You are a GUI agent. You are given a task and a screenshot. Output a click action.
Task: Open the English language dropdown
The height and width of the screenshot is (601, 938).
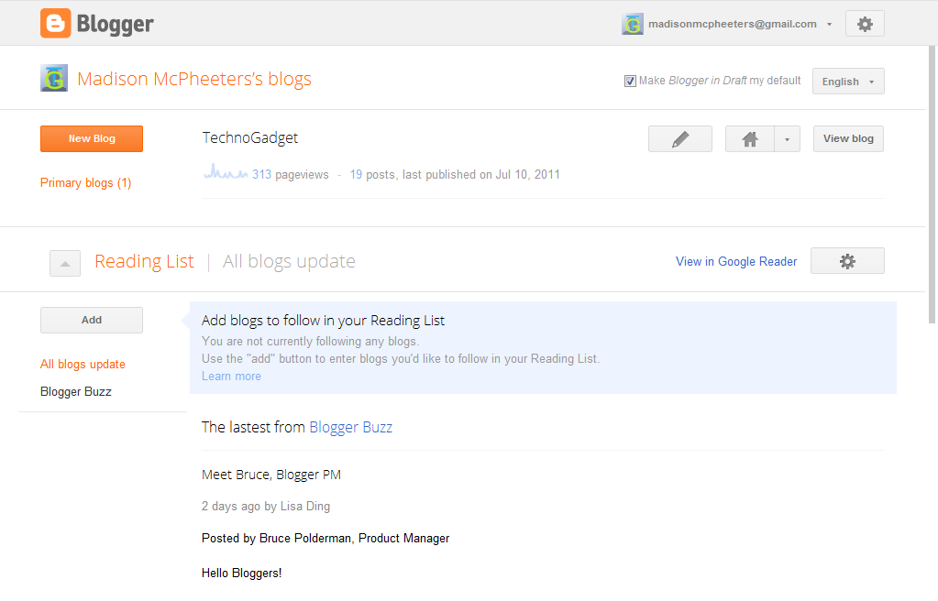click(847, 82)
